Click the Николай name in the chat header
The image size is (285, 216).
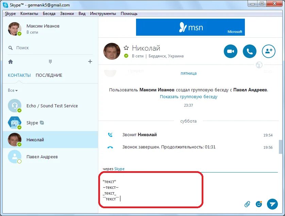(x=146, y=48)
